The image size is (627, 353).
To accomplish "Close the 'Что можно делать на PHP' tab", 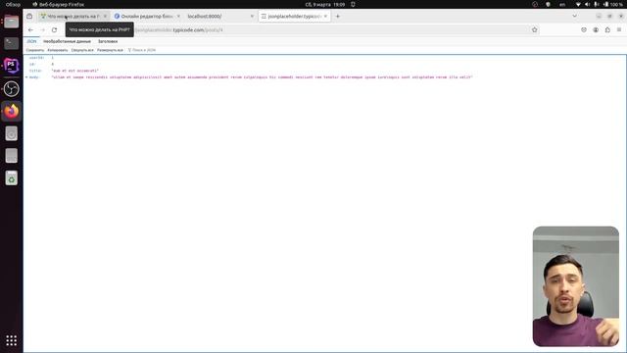I will coord(105,17).
